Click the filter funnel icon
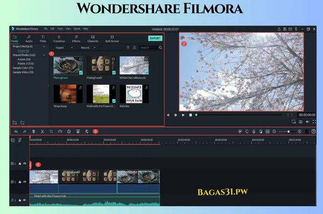 click(128, 47)
